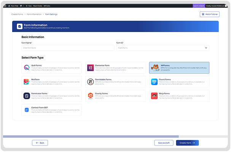This screenshot has width=231, height=152.
Task: Click the WordPress logo in admin bar
Action: (x=5, y=6)
